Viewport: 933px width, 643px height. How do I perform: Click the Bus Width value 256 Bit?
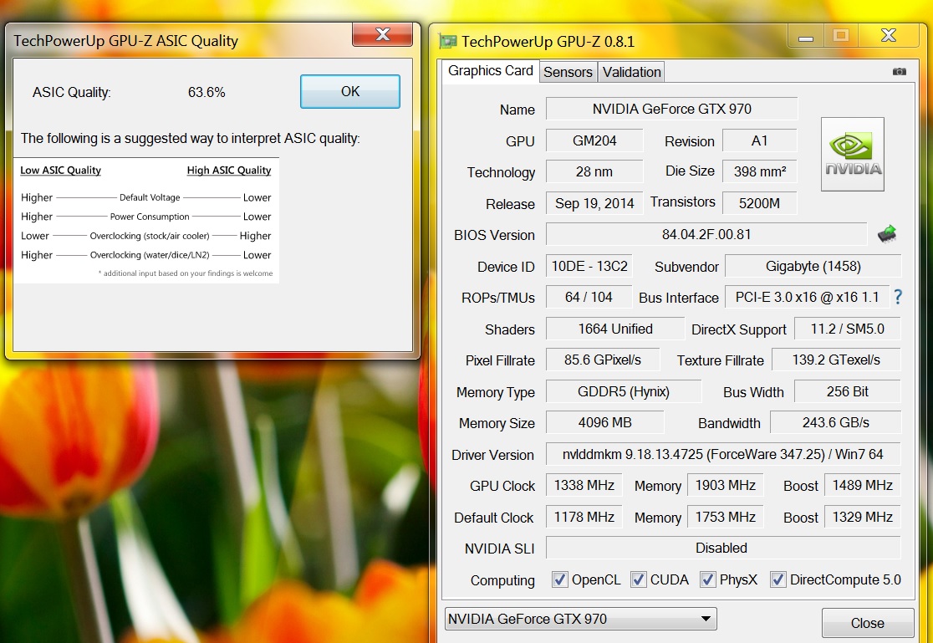(848, 392)
